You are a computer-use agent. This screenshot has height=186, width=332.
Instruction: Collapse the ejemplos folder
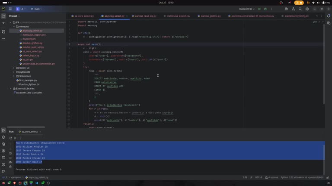pos(14,27)
